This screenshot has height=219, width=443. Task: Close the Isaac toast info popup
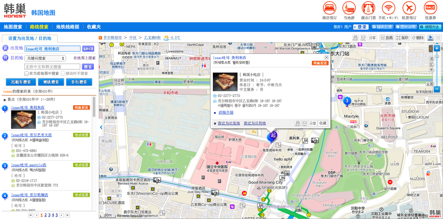326,58
